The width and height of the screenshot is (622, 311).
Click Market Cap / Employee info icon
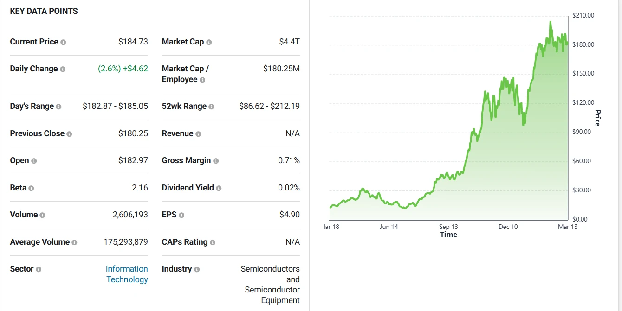[x=202, y=80]
